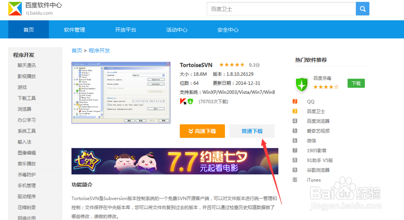Open the 软件管理 navigation tab

pyautogui.click(x=74, y=30)
